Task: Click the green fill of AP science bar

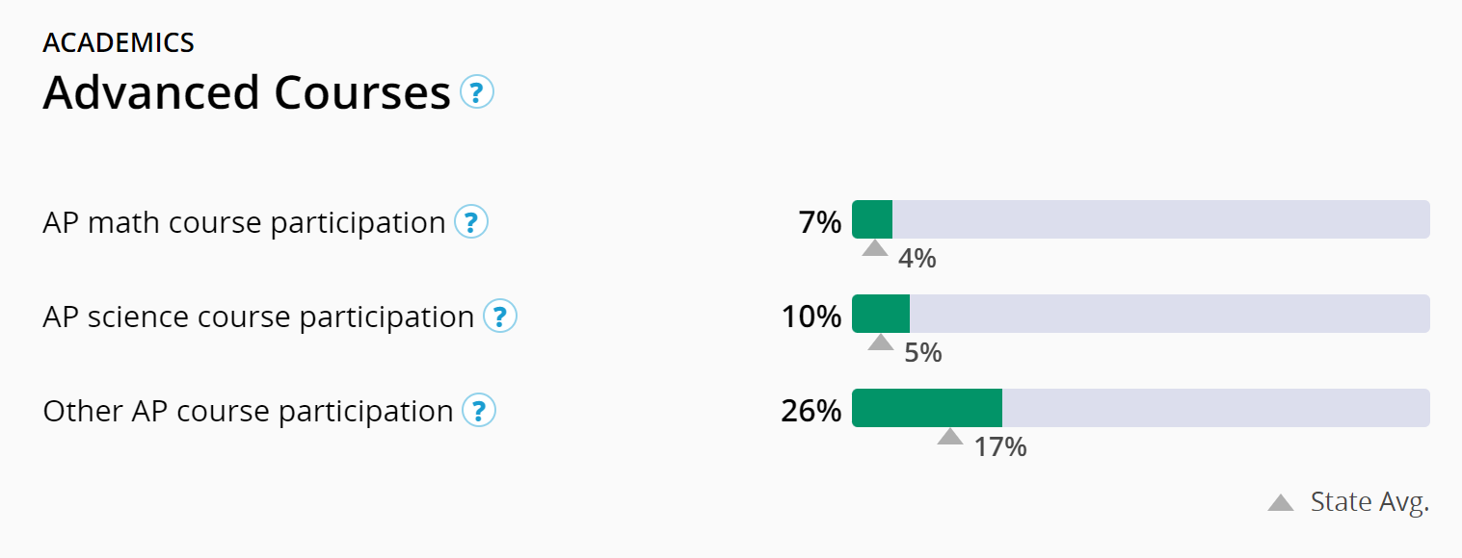Action: point(881,314)
